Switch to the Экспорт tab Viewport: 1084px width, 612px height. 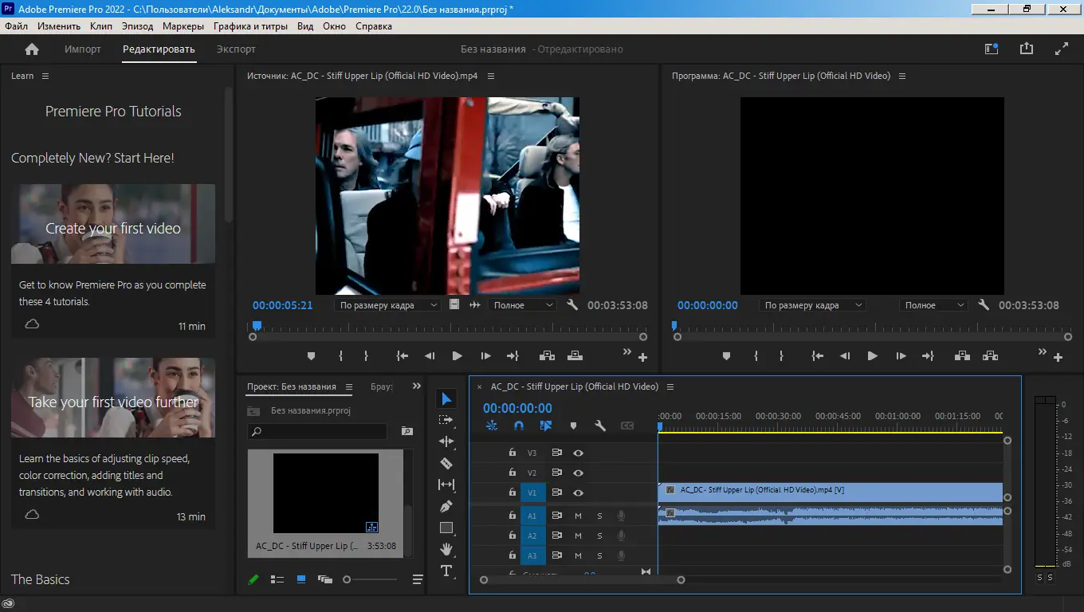point(238,49)
